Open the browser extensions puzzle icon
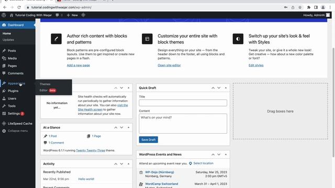335x188 pixels. point(309,7)
